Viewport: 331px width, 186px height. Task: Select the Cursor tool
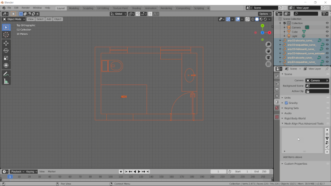6,34
